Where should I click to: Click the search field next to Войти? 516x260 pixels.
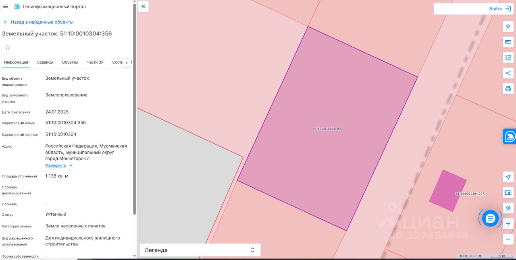pyautogui.click(x=461, y=8)
